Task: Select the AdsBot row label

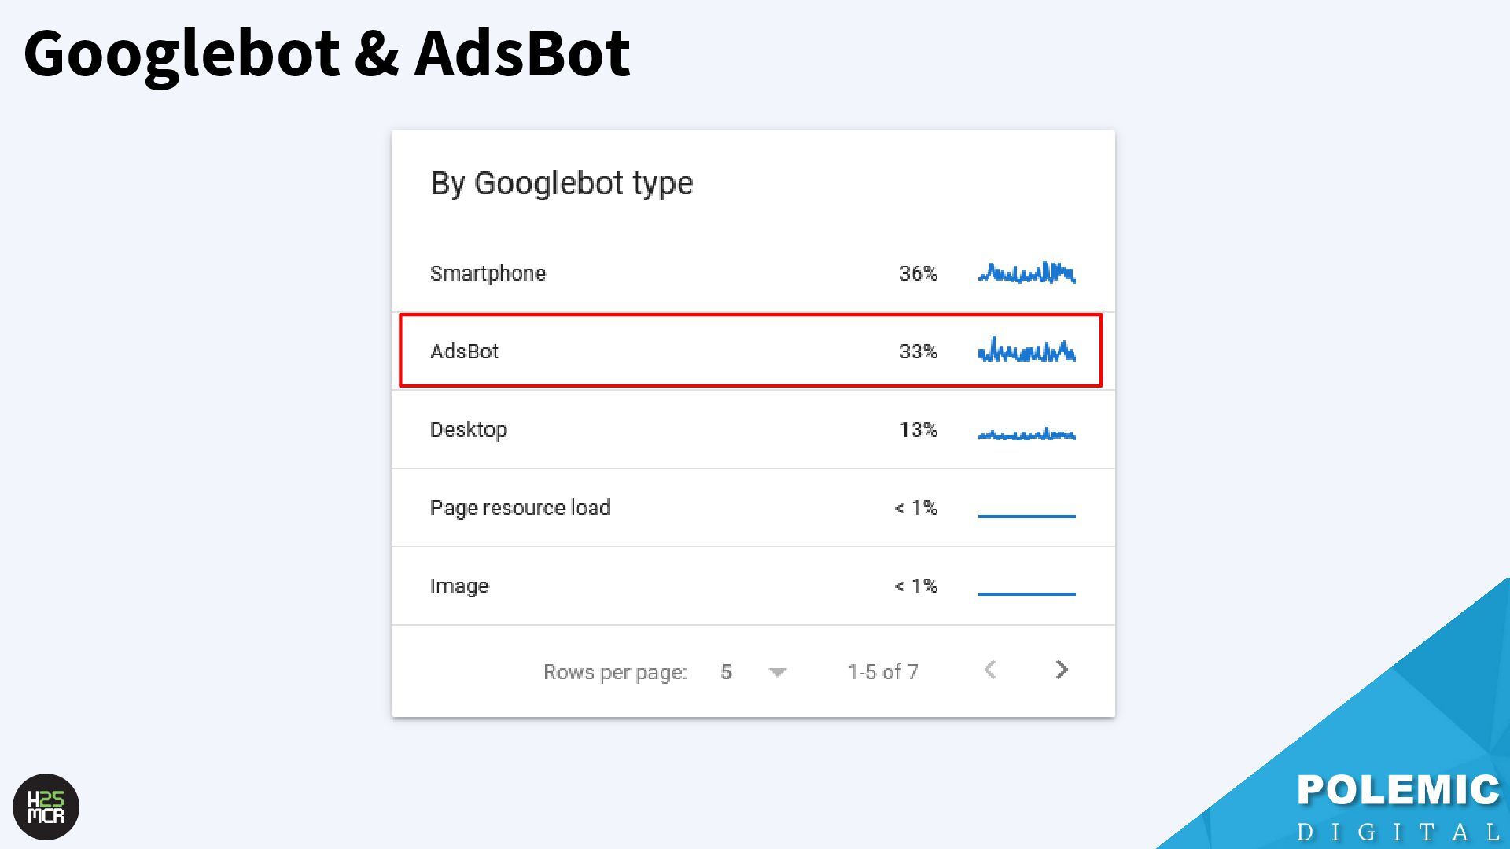Action: tap(464, 351)
